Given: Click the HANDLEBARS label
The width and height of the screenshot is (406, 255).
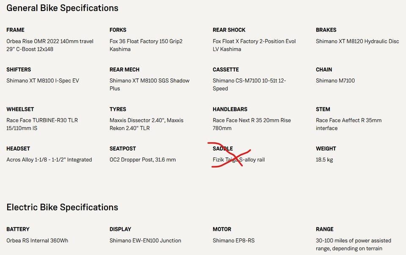Looking at the screenshot, I should click(x=230, y=109).
